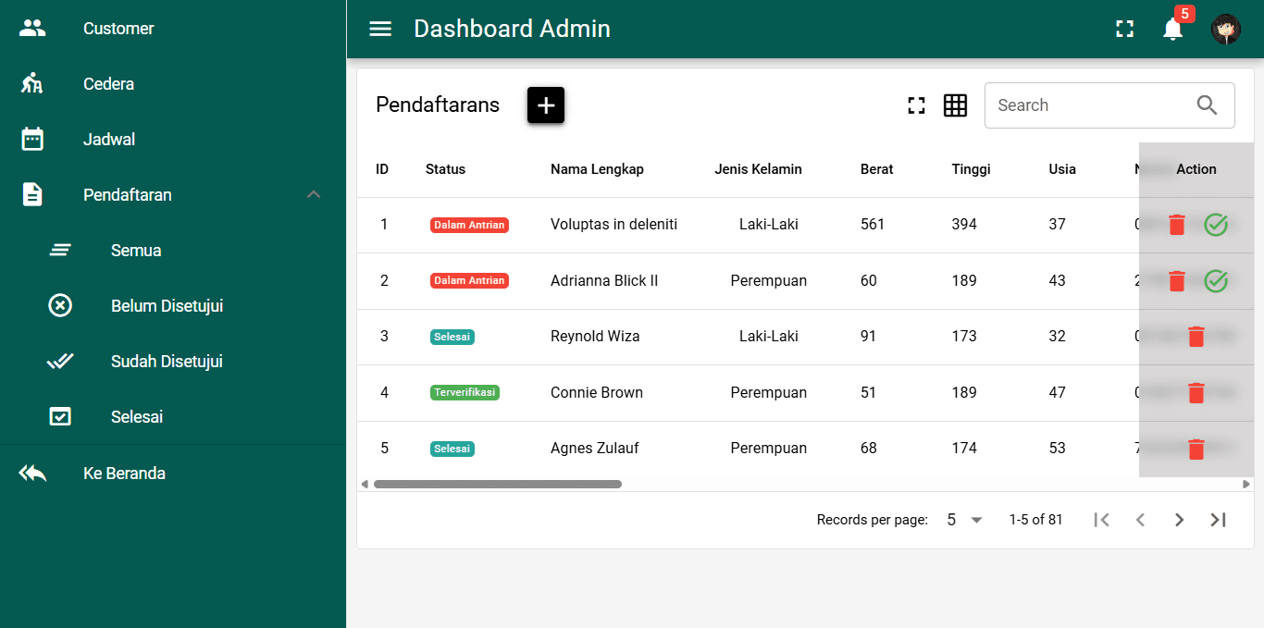This screenshot has height=628, width=1264.
Task: Sort by the Status column header
Action: (x=445, y=169)
